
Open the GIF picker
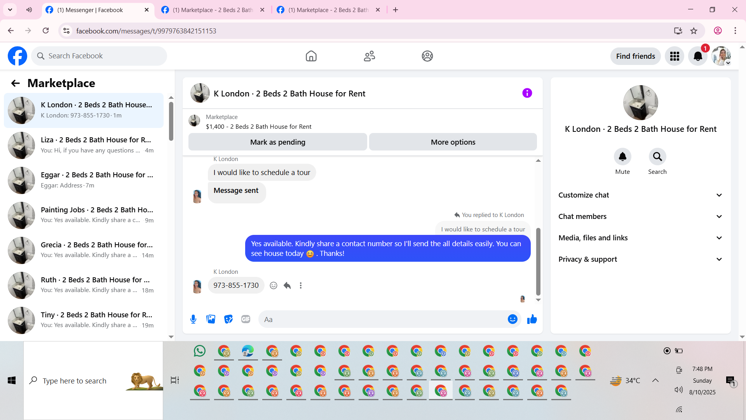click(246, 319)
